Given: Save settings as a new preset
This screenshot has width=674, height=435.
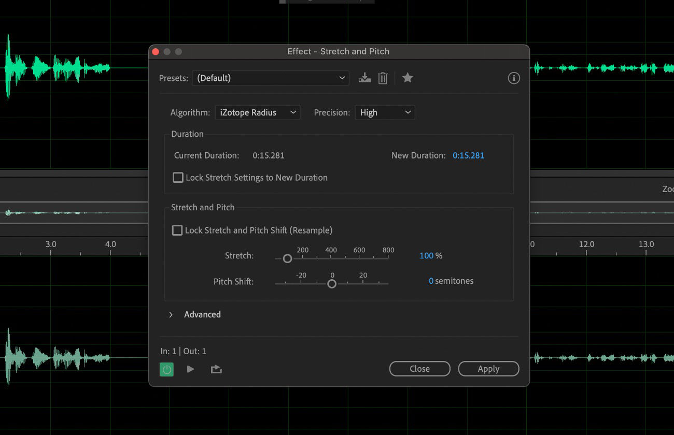Looking at the screenshot, I should coord(365,78).
